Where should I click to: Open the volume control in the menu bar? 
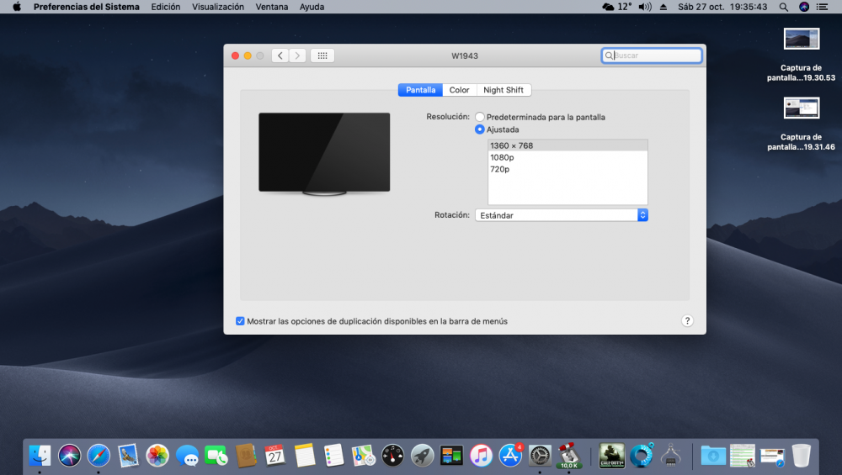click(645, 7)
